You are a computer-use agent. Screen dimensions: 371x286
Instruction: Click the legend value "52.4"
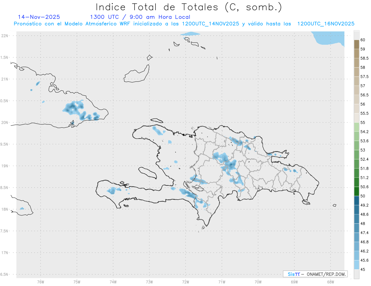coord(365,159)
